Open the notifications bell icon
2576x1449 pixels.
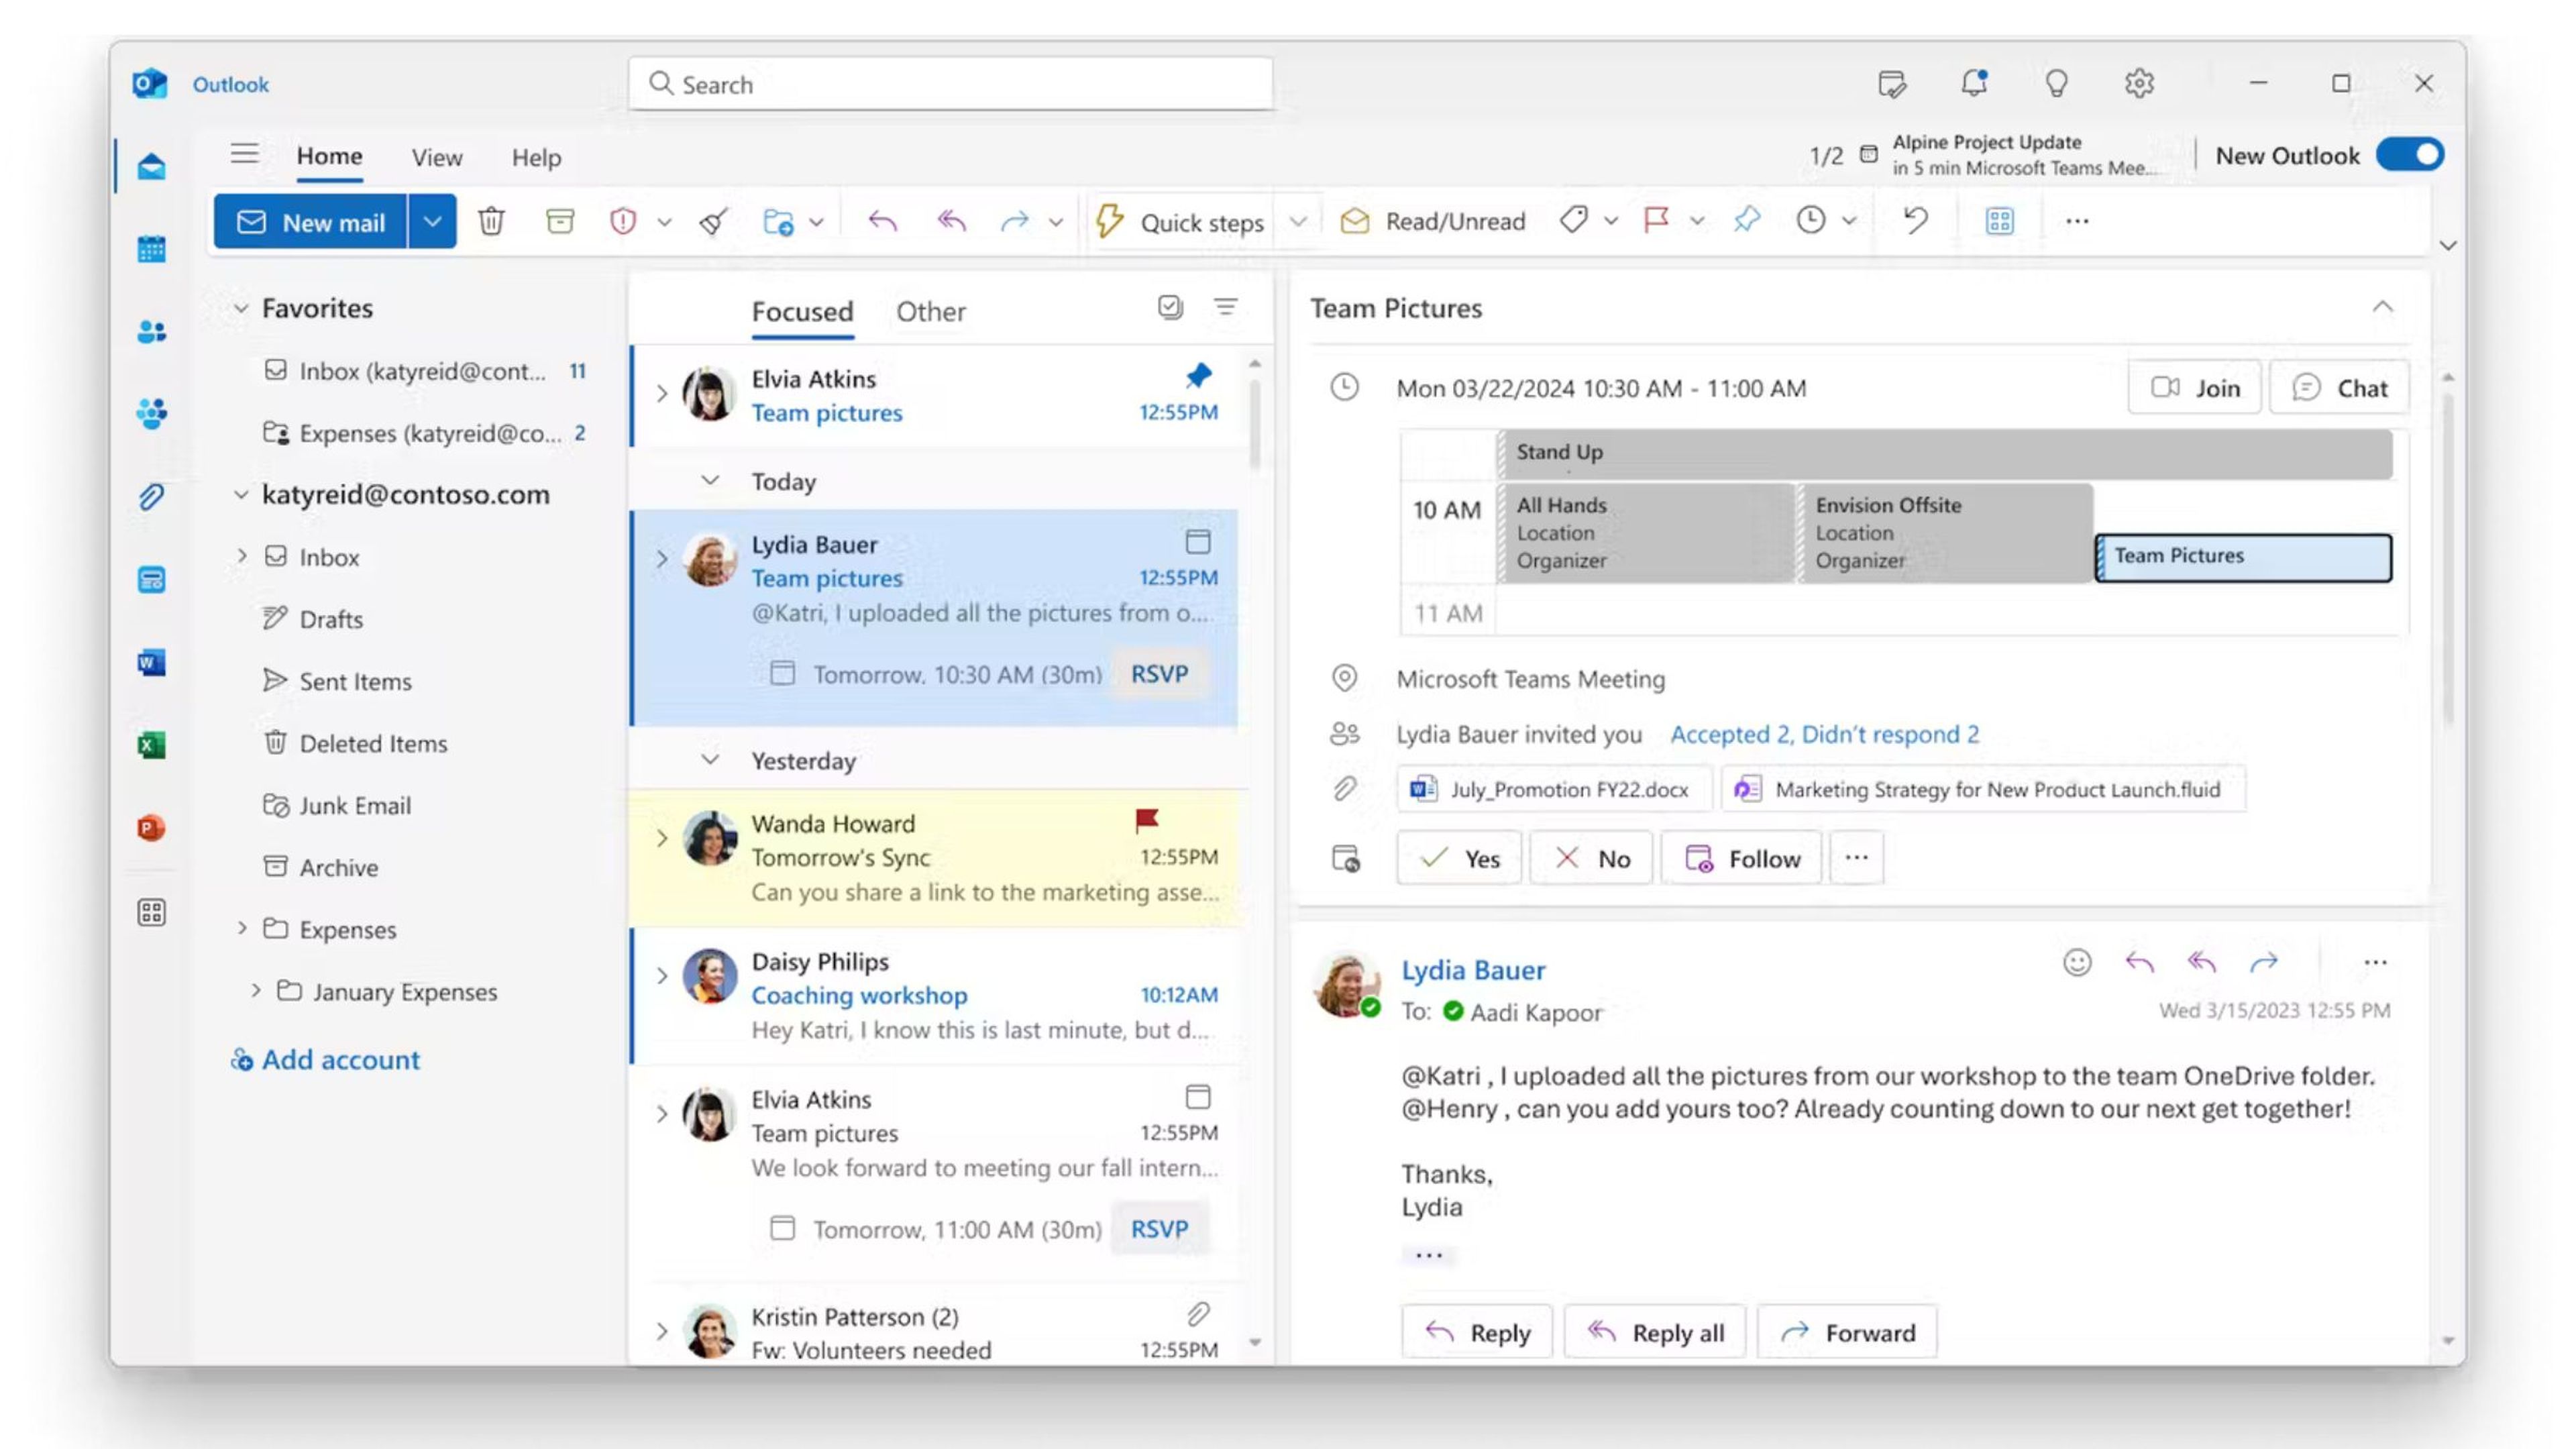(x=1974, y=83)
